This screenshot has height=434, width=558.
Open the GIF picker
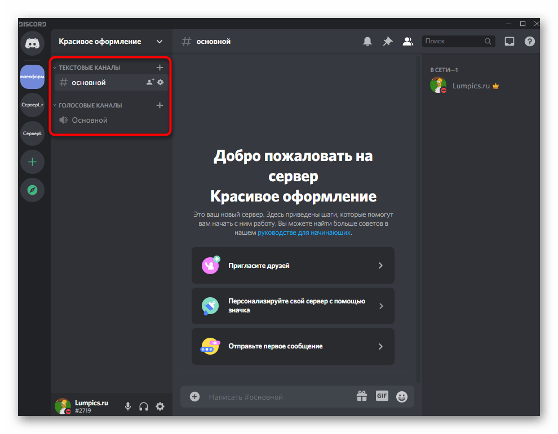pos(382,396)
